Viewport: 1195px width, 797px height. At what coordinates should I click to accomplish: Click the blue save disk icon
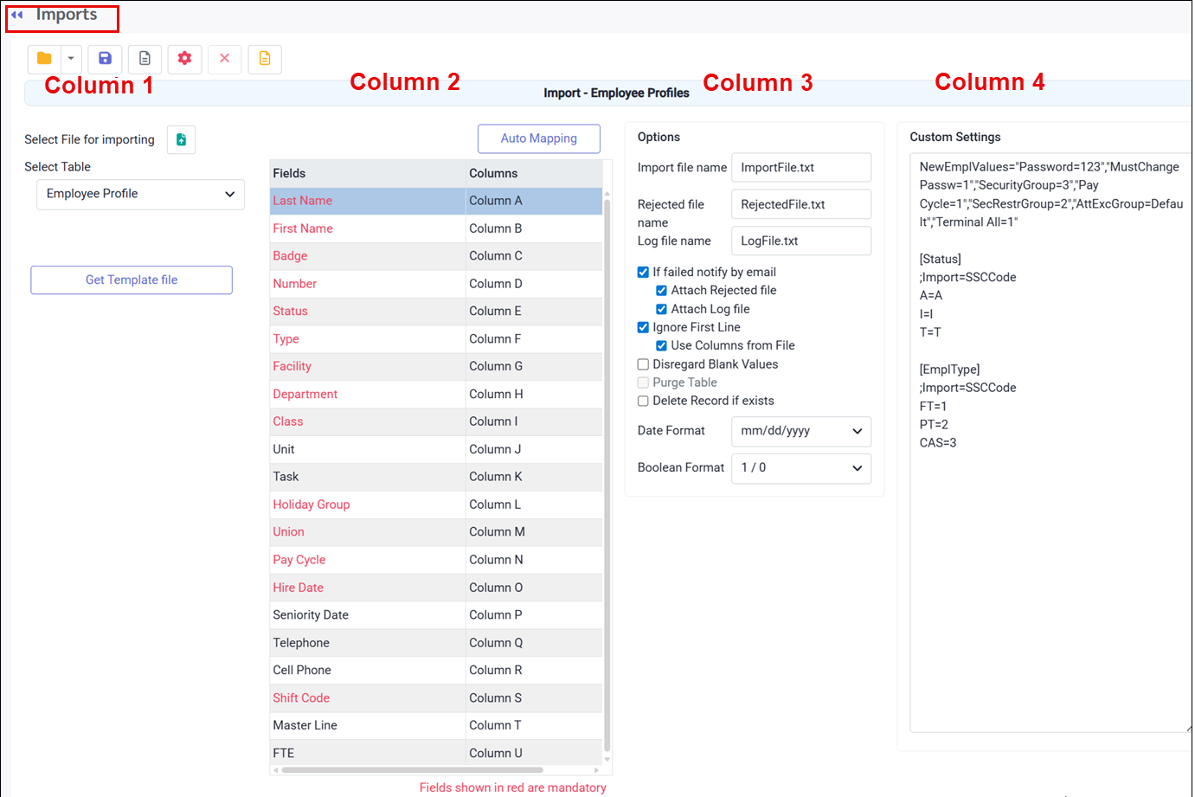pos(105,59)
